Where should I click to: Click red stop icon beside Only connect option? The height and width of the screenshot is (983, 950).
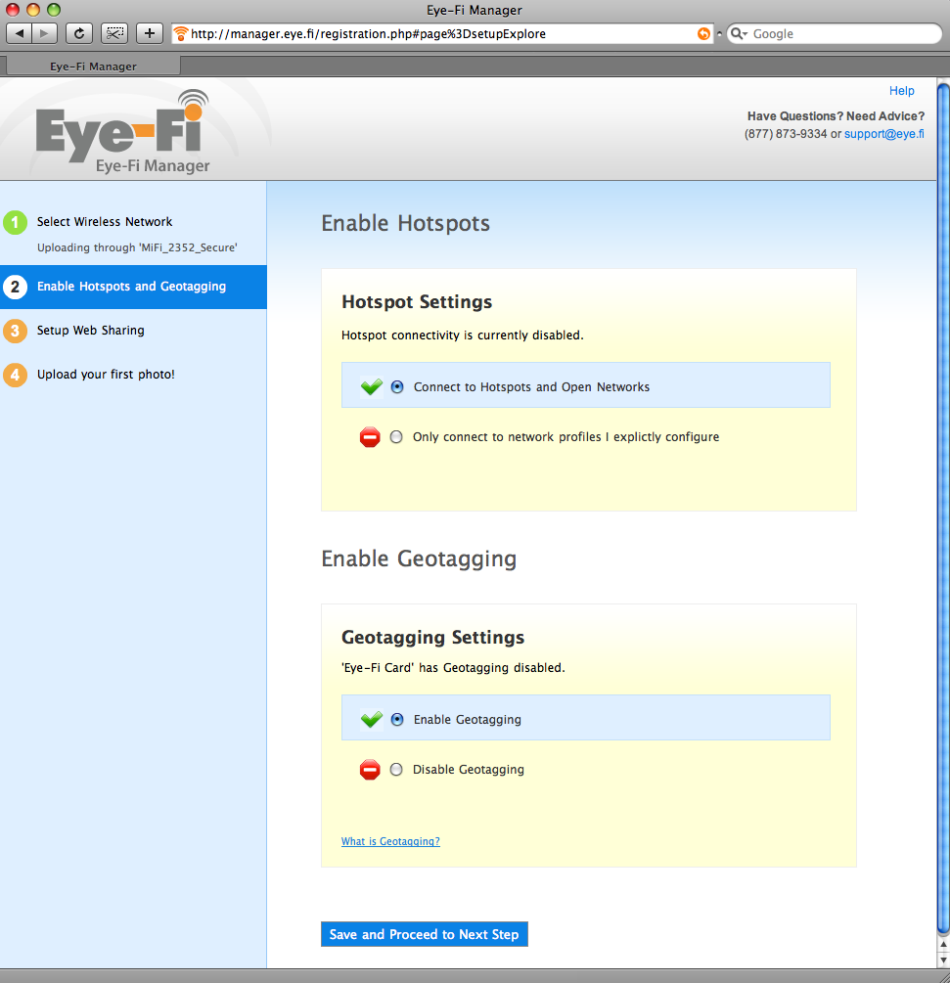370,437
